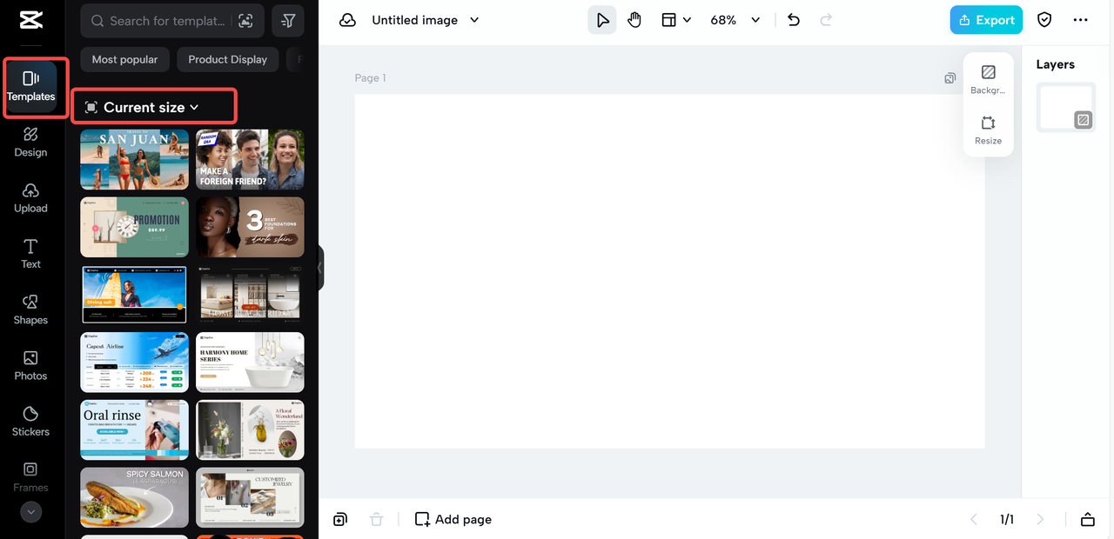Collapse the templates panel handle
Image resolution: width=1114 pixels, height=539 pixels.
[x=319, y=268]
